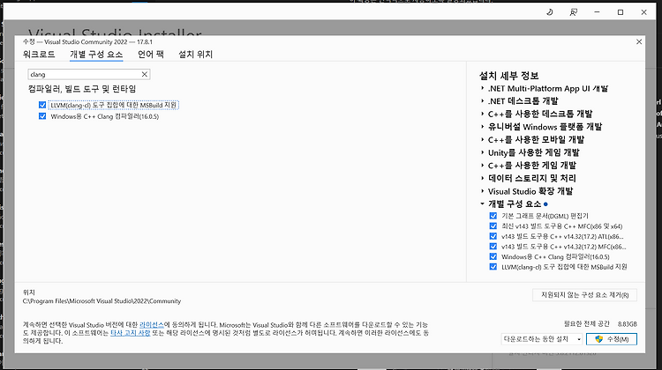
Task: Click 컴파일러, 빌드 도구 및 런타임 heading
Action: tap(82, 89)
